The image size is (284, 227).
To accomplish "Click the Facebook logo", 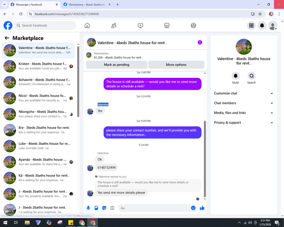I will [8, 26].
